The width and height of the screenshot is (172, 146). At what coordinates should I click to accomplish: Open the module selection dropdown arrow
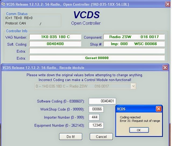point(133,86)
